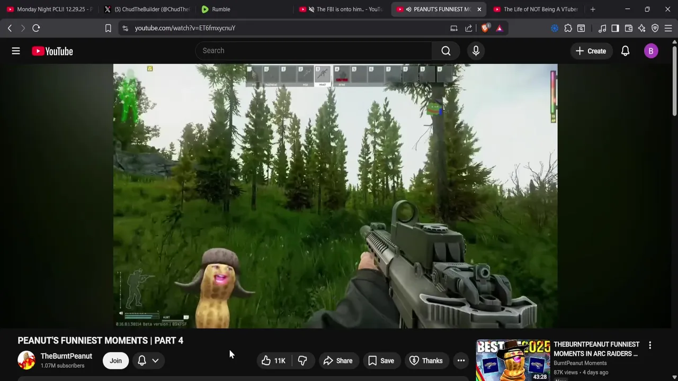Screen dimensions: 678x381
Task: Switch to Monday Night PCLII tab
Action: [49, 9]
